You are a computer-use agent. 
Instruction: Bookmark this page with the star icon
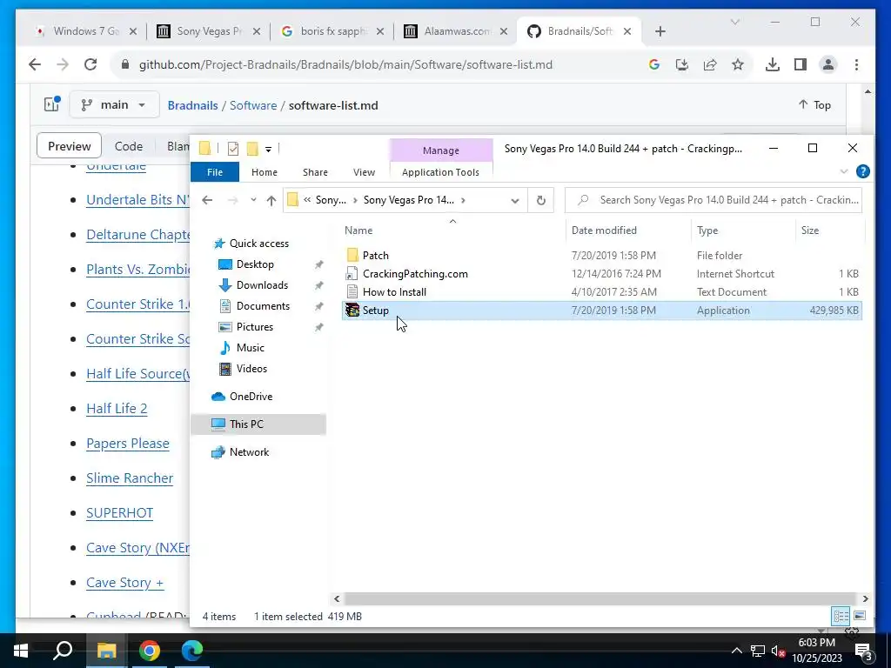pos(738,64)
